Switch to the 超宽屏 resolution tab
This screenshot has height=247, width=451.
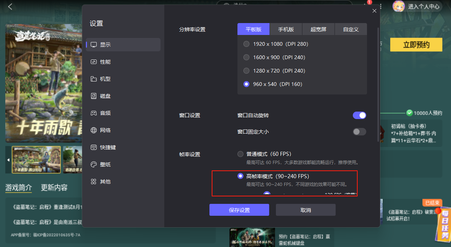(x=318, y=29)
